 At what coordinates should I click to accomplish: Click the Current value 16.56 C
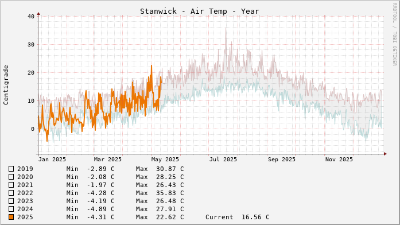click(x=255, y=217)
